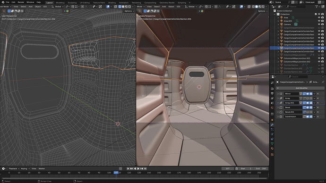Open the World properties tab icon
The height and width of the screenshot is (183, 326).
272,108
